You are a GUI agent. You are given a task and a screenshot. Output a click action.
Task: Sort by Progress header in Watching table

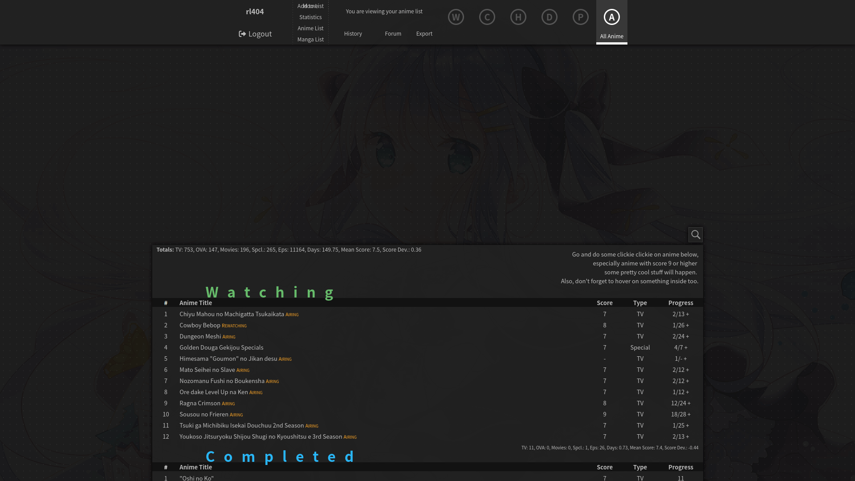click(680, 303)
